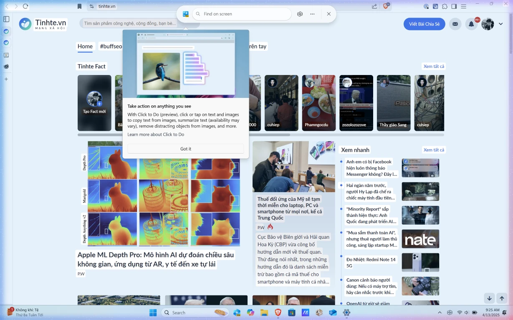513x320 pixels.
Task: Open the Settings gear taskbar icon
Action: tap(346, 312)
